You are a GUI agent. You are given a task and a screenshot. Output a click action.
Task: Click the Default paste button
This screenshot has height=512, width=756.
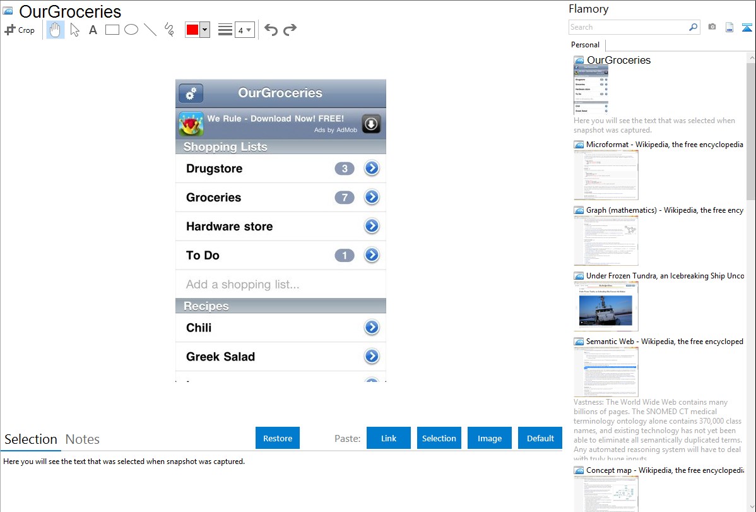[540, 438]
